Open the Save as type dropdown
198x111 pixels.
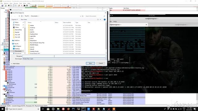(64, 59)
